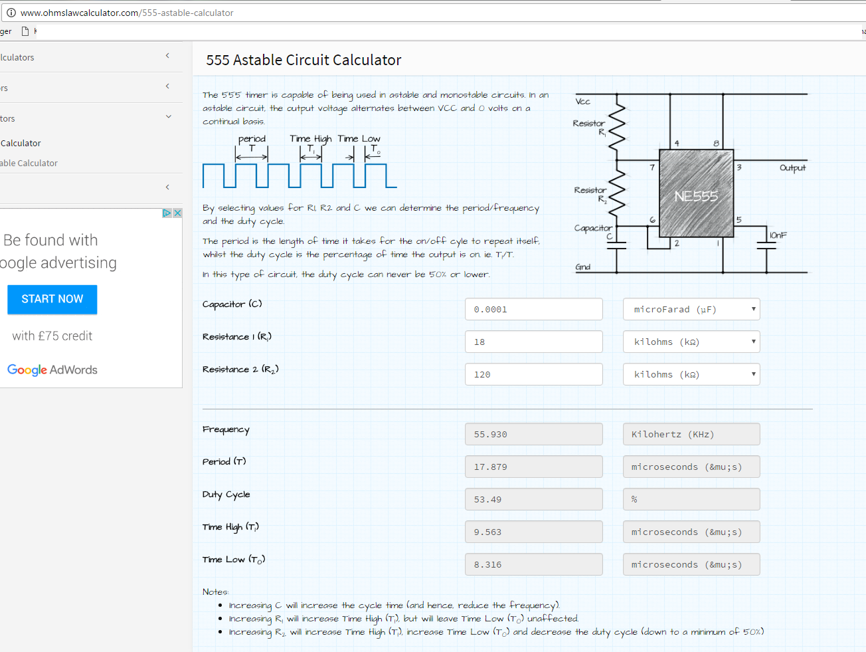Expand the bottom collapsed sidebar section
866x652 pixels.
167,187
